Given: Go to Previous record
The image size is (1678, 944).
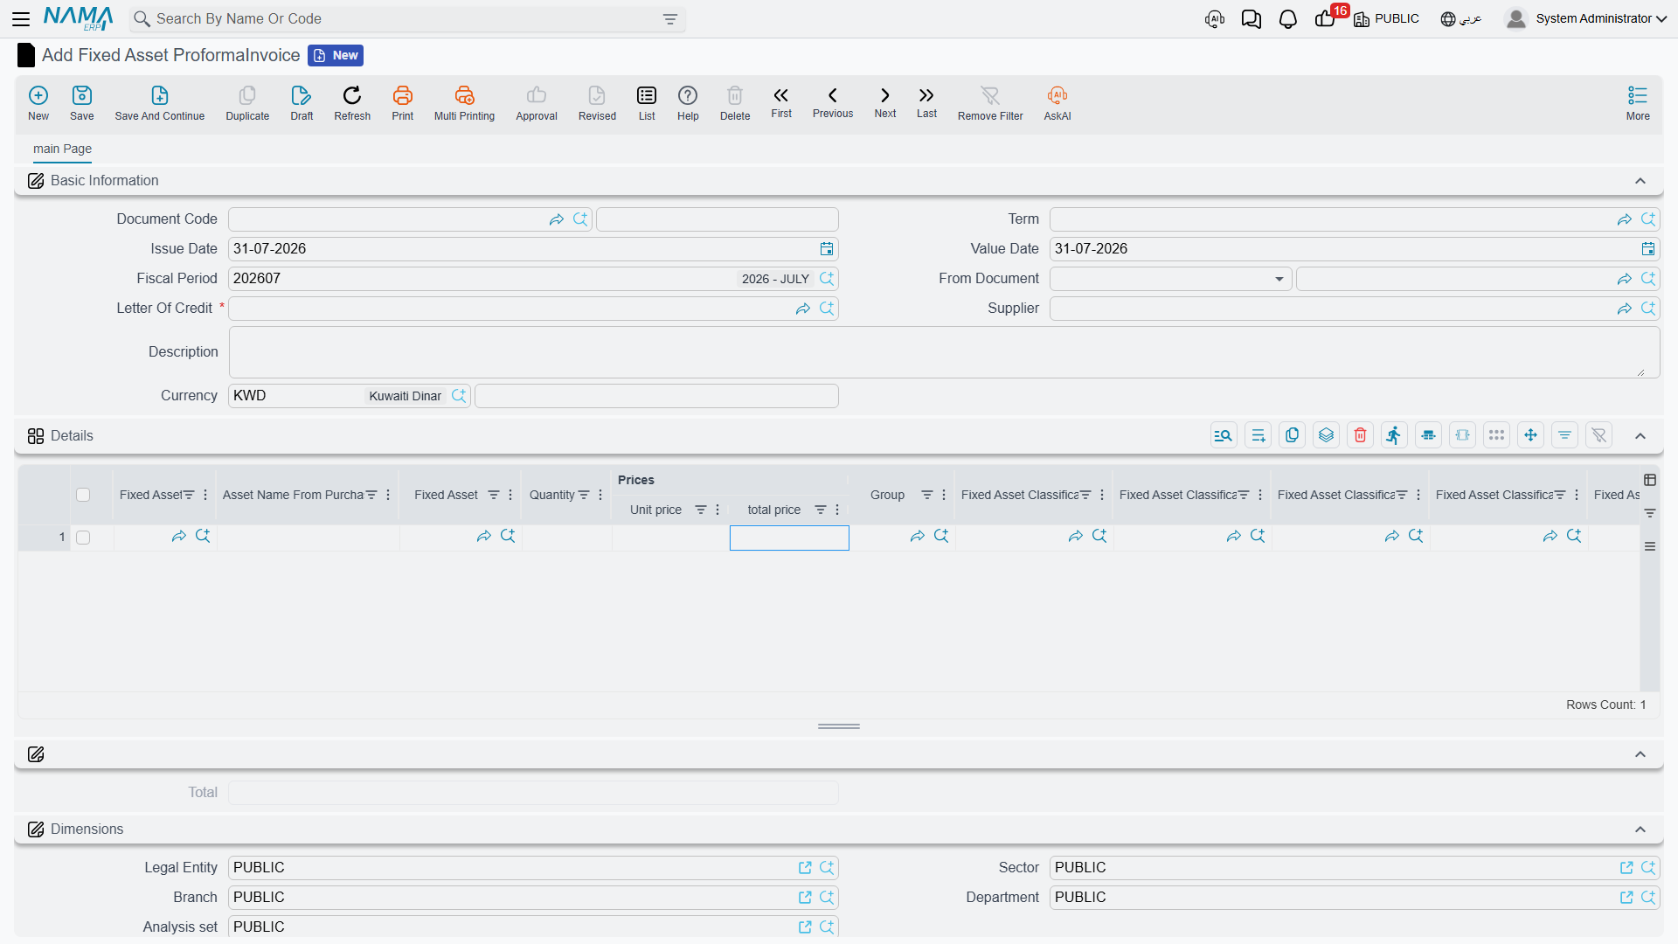Looking at the screenshot, I should click(x=833, y=102).
